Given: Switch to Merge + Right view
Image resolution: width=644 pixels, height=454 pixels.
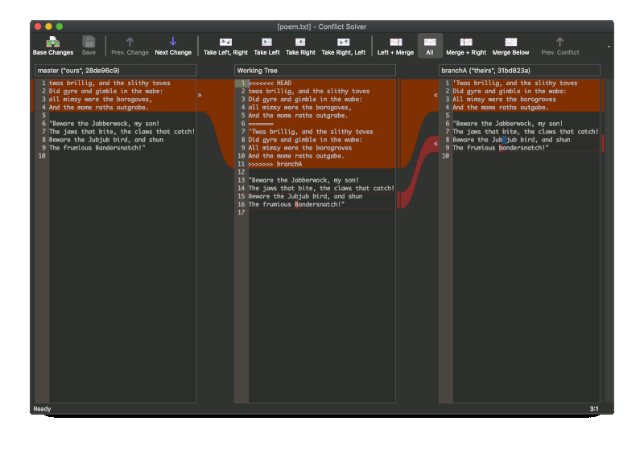Looking at the screenshot, I should [x=466, y=46].
